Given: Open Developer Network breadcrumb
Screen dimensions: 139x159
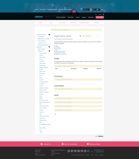Looking at the screenshot, I should click(x=52, y=10).
